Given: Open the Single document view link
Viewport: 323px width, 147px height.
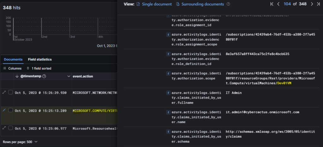Looking at the screenshot, I should pos(155,4).
